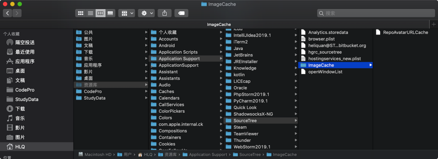The image size is (438, 159).
Task: Expand the JetBrains folder arrow
Action: pyautogui.click(x=296, y=55)
